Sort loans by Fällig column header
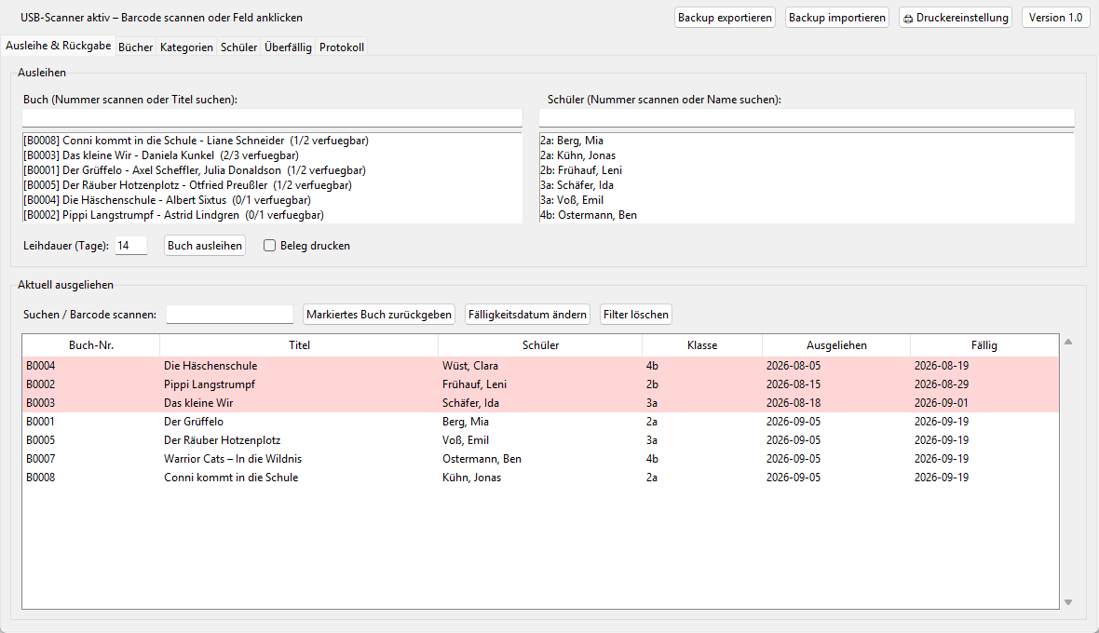1099x633 pixels. point(984,345)
